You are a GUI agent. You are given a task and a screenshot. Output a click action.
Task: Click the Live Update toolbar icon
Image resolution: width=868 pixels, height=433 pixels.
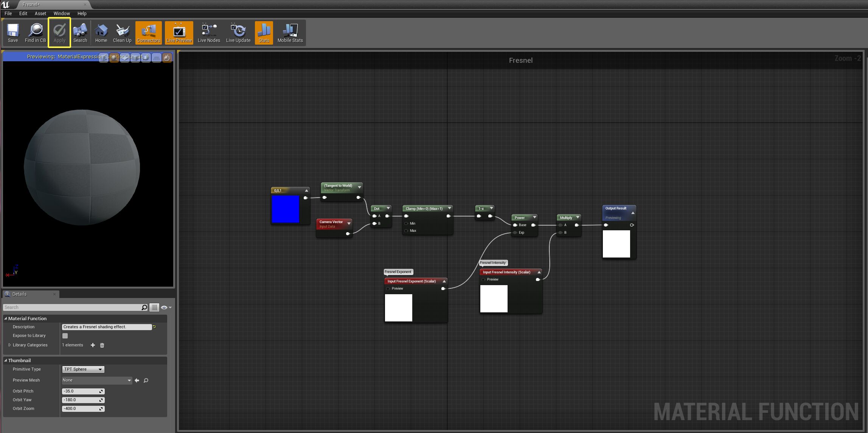238,33
